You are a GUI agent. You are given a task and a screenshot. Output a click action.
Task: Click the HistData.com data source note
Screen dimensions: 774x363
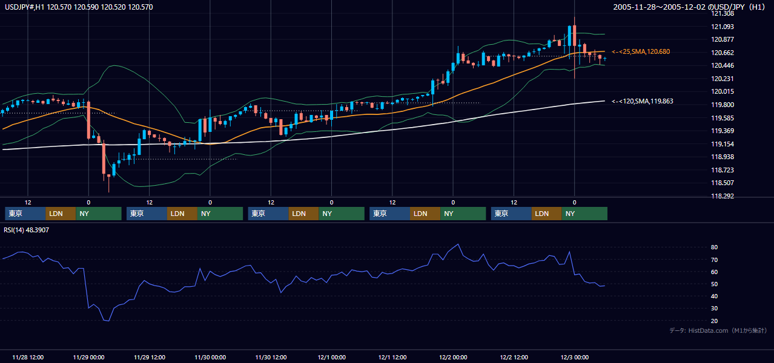tap(718, 330)
